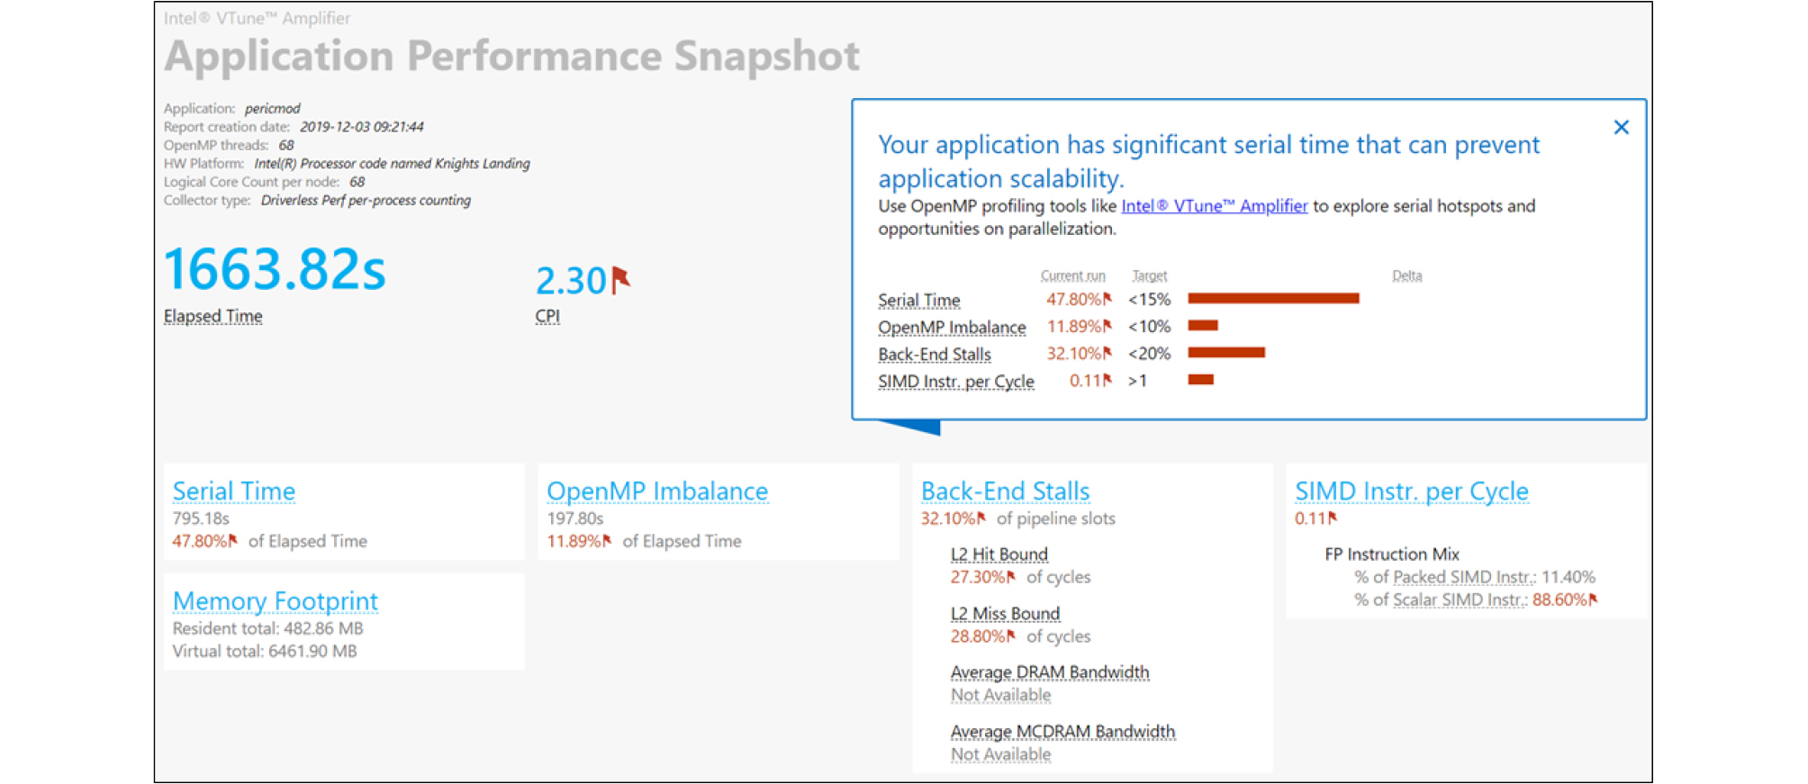Click the flag next to popup Back-End Stalls 32.10%
Screen dimensions: 1808x784
pyautogui.click(x=1107, y=353)
